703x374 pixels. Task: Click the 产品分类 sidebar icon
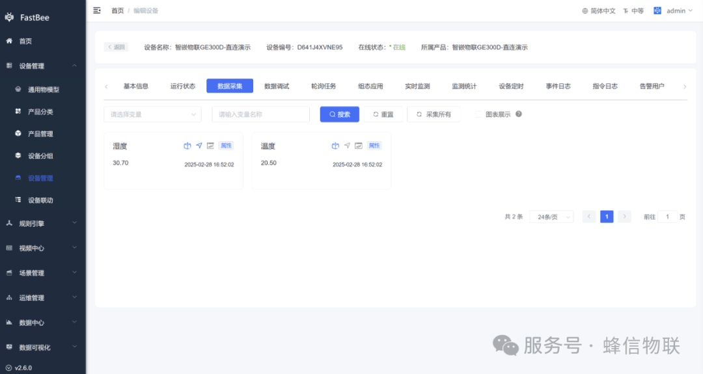(x=18, y=111)
